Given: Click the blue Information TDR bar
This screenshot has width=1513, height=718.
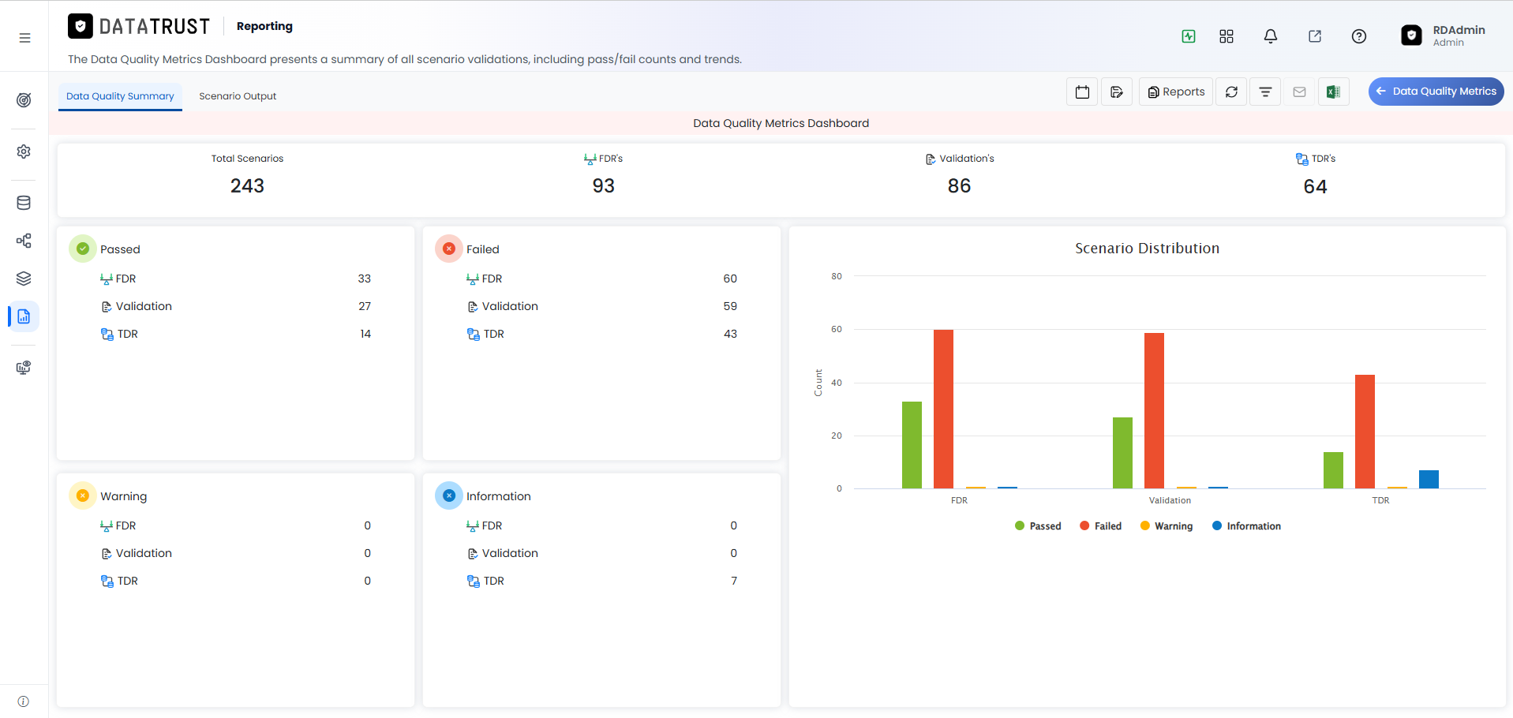Looking at the screenshot, I should [1429, 479].
